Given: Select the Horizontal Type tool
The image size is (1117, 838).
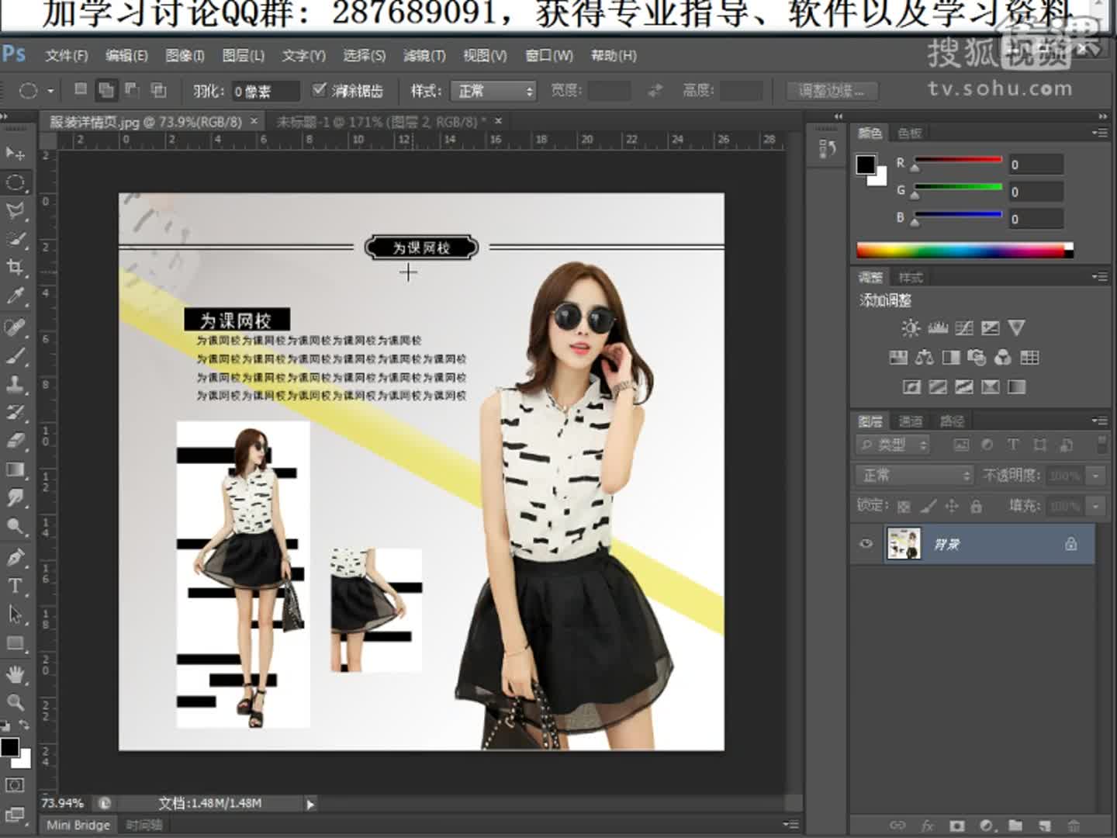Looking at the screenshot, I should [x=15, y=586].
